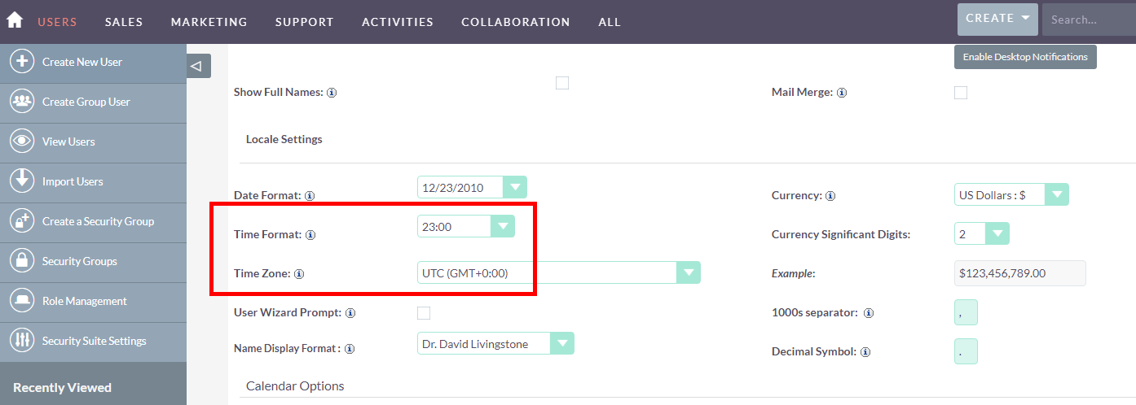Click the Recently Viewed heading
The height and width of the screenshot is (405, 1136).
(62, 388)
